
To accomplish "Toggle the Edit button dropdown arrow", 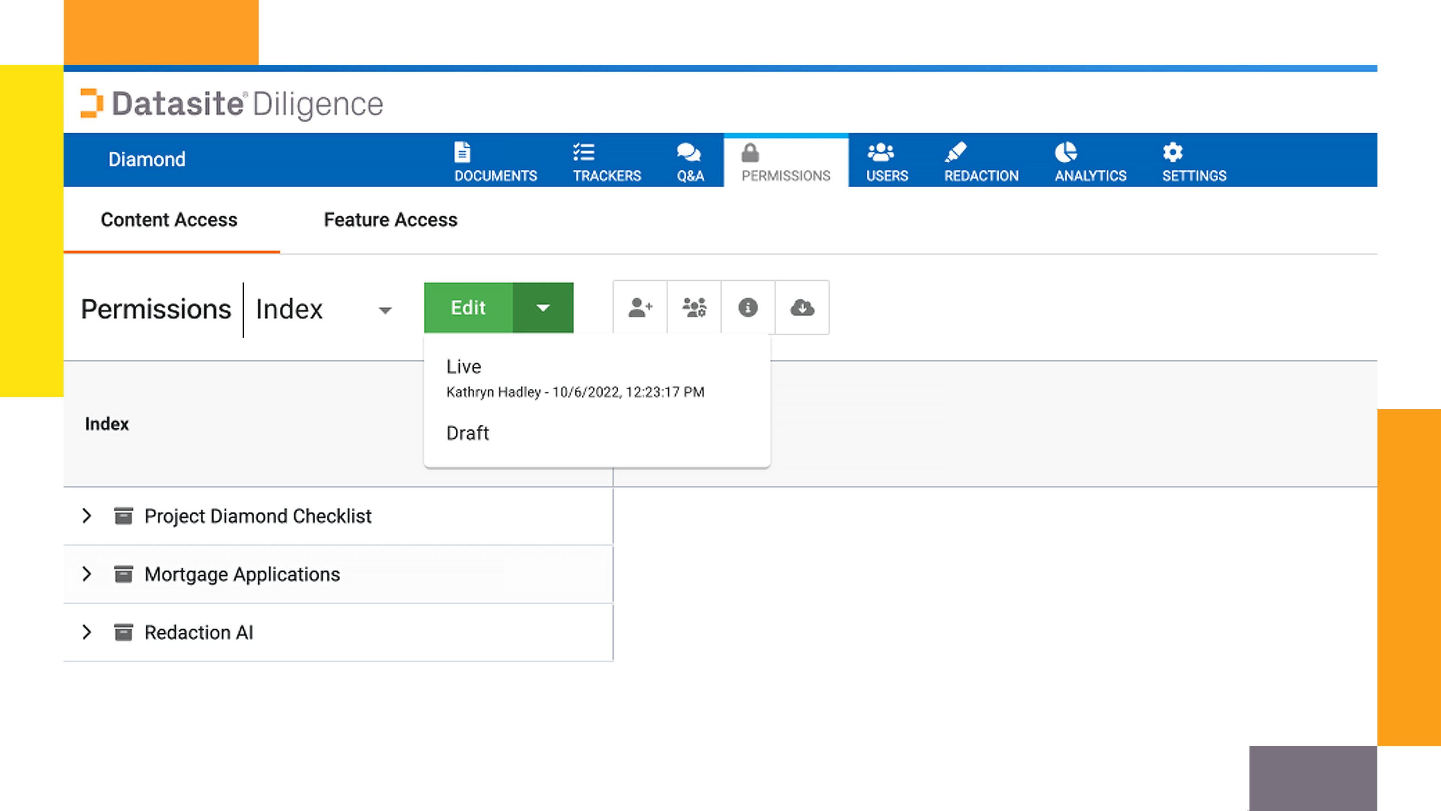I will (x=543, y=307).
